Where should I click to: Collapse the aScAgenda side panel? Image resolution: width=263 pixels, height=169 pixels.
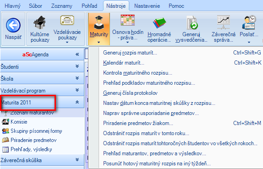pyautogui.click(x=77, y=55)
